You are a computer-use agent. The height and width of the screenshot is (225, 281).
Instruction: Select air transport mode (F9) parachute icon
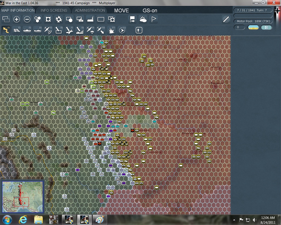pos(90,30)
